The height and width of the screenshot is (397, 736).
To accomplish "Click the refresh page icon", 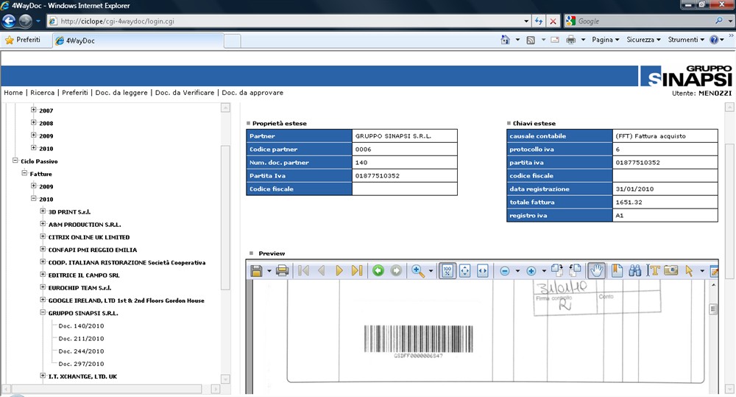I will pos(539,21).
